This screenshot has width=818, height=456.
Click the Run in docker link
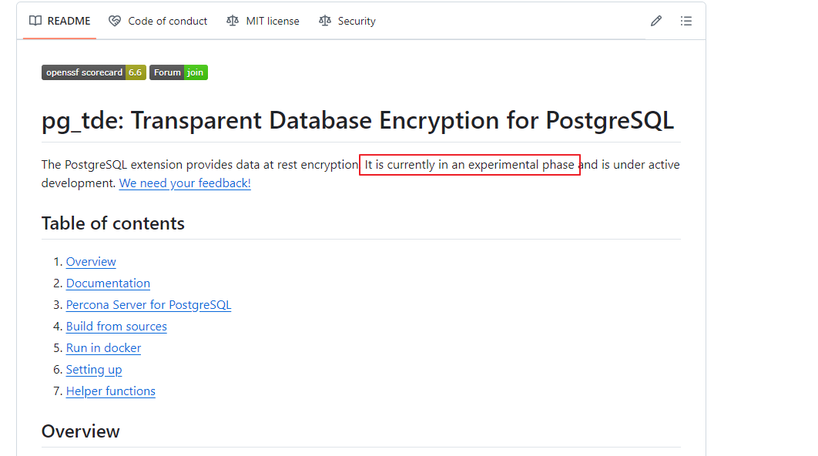click(x=103, y=348)
